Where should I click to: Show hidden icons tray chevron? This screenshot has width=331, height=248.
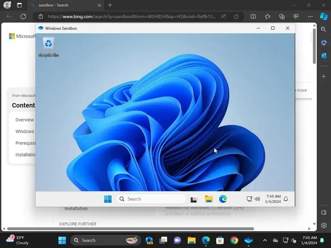pyautogui.click(x=265, y=240)
